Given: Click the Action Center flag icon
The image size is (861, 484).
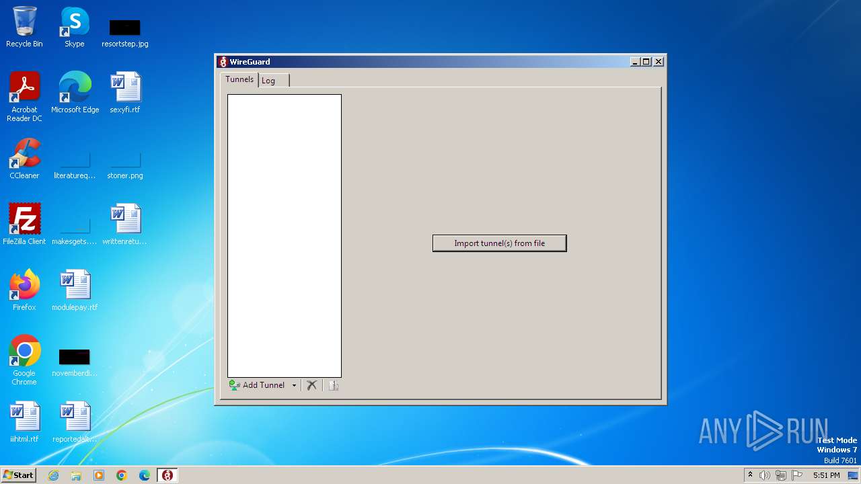Looking at the screenshot, I should coord(797,475).
